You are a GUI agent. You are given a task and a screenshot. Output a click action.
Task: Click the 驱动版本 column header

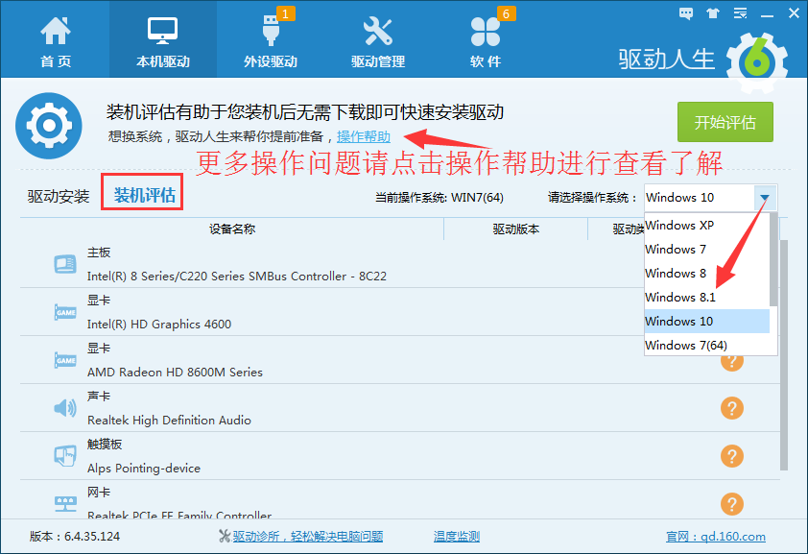516,229
